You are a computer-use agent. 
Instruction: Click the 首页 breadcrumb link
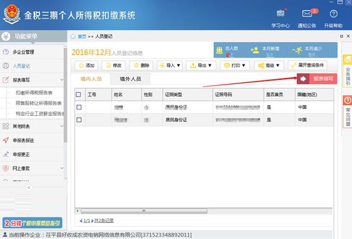82,36
